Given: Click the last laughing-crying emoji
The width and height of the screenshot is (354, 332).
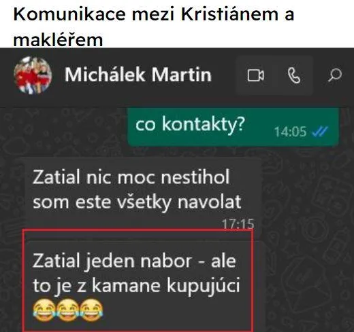Looking at the screenshot, I should pyautogui.click(x=91, y=310).
